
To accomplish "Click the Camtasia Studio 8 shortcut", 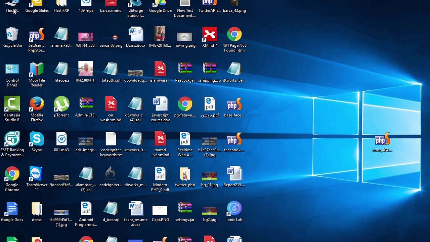I will [x=12, y=110].
